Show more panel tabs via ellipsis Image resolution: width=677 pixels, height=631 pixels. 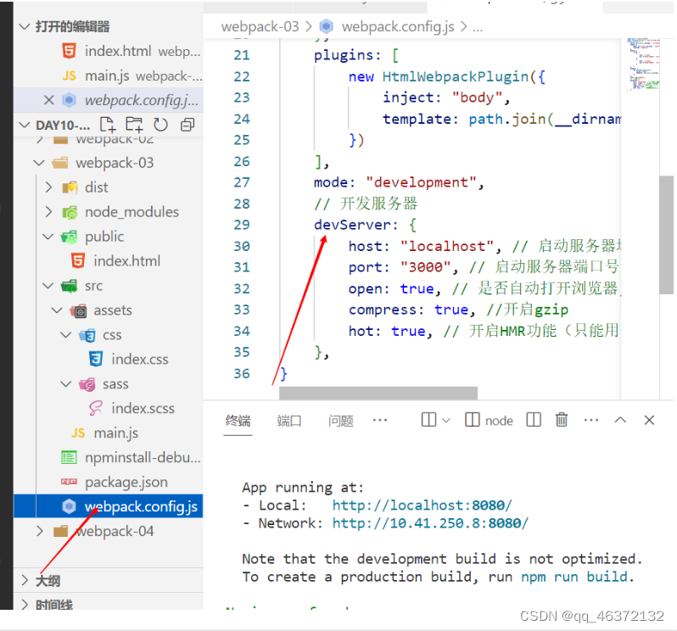[x=380, y=421]
